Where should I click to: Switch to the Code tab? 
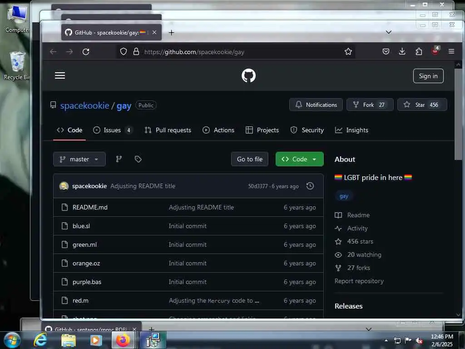(69, 130)
